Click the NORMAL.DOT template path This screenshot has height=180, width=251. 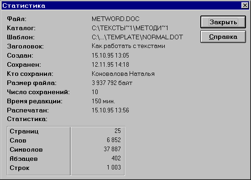pos(137,37)
